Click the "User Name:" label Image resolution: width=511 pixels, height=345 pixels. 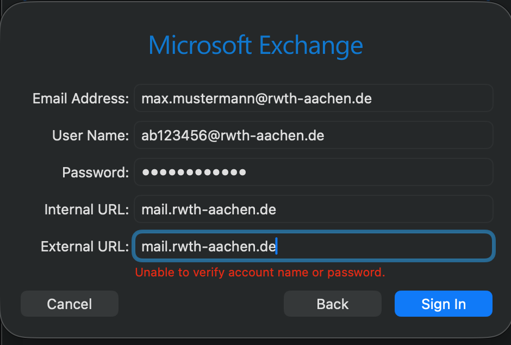point(90,135)
